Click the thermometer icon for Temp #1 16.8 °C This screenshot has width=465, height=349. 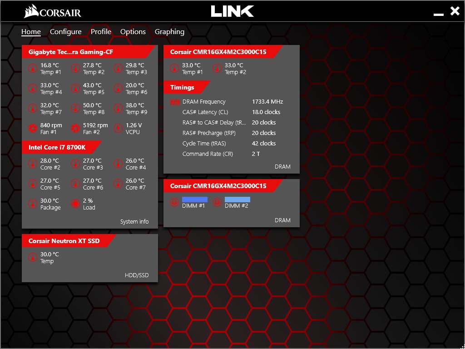coord(33,69)
